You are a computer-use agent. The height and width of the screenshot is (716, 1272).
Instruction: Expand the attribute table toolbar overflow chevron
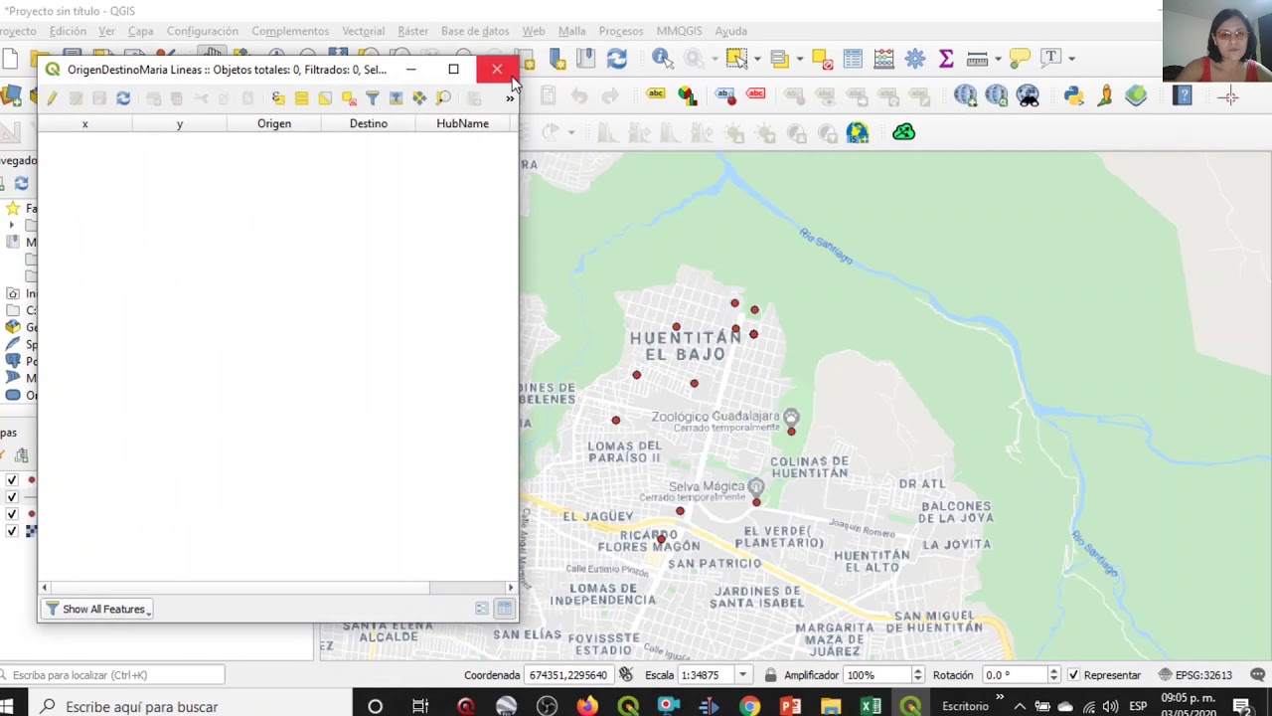(x=510, y=98)
